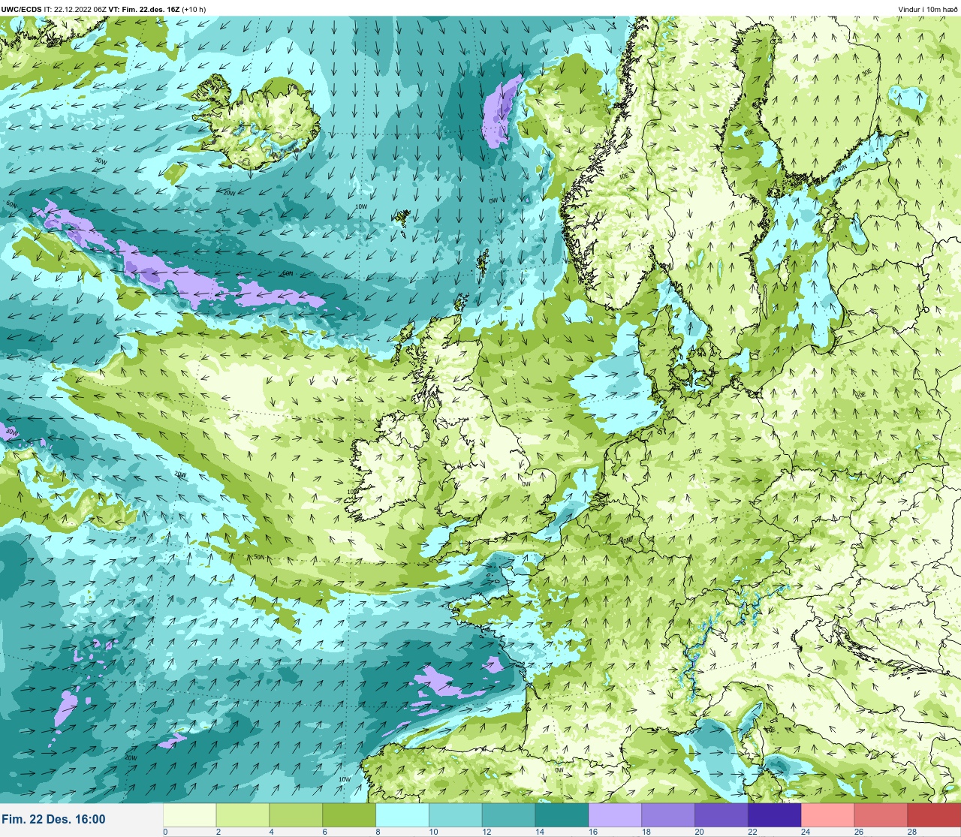This screenshot has height=837, width=961.
Task: Click the 'IT: 22.12.2022 06Z' initialization time
Action: pos(74,9)
